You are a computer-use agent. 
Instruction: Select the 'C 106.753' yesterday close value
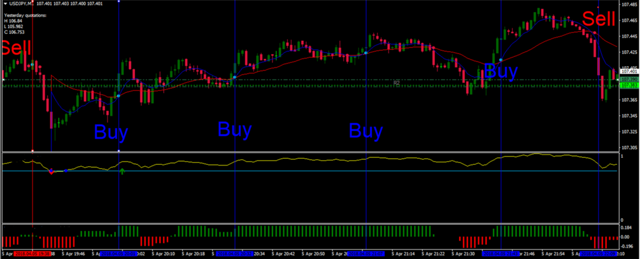pyautogui.click(x=14, y=31)
